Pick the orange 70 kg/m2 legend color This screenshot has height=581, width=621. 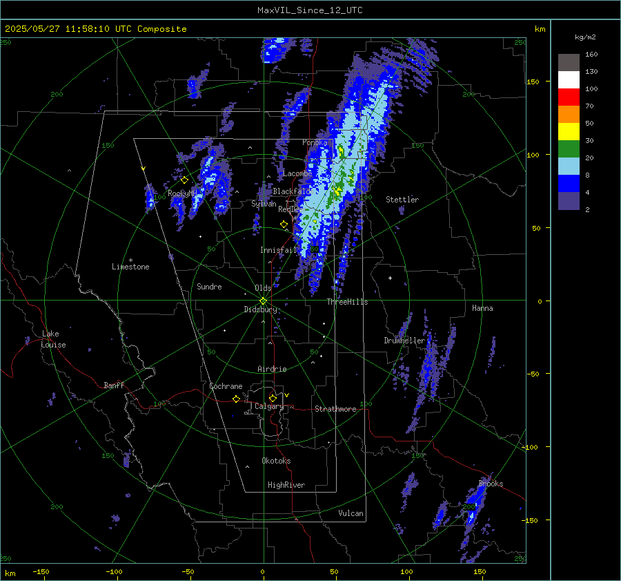569,115
